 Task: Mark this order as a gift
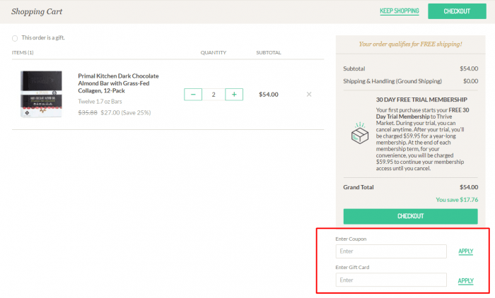(16, 38)
